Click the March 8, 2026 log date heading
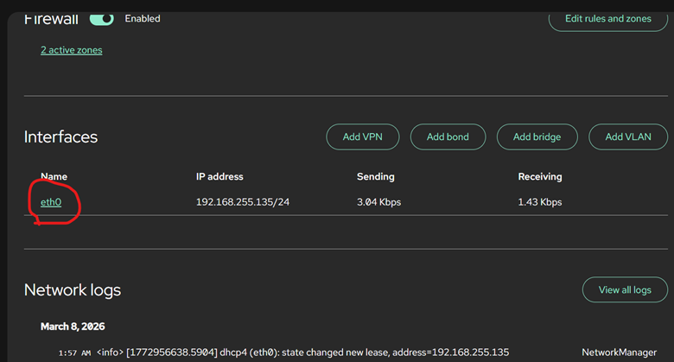Screen dimensions: 674x362 (x=73, y=327)
